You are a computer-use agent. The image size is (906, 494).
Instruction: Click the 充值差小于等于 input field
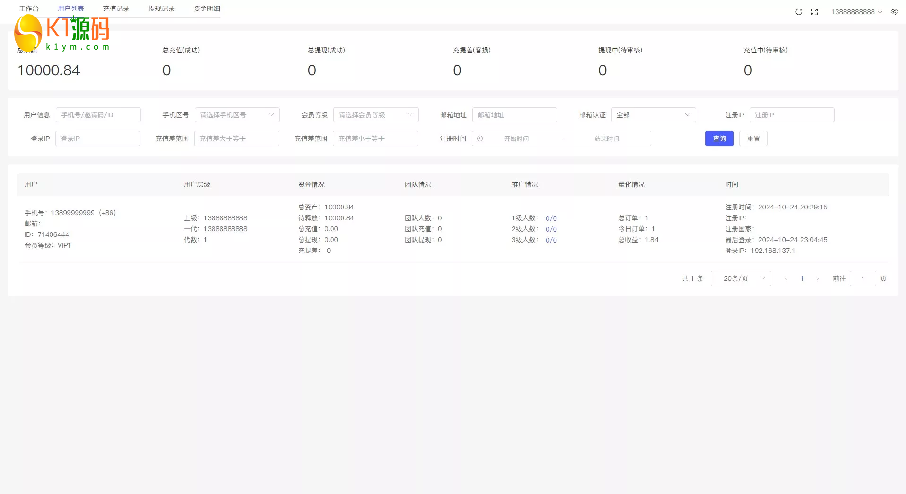pos(376,139)
